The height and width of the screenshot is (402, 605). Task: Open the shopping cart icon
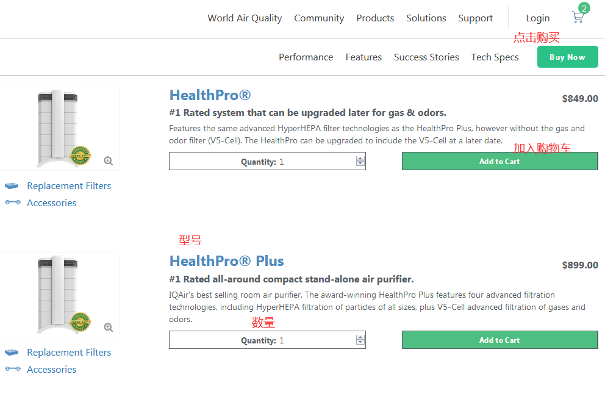[578, 18]
